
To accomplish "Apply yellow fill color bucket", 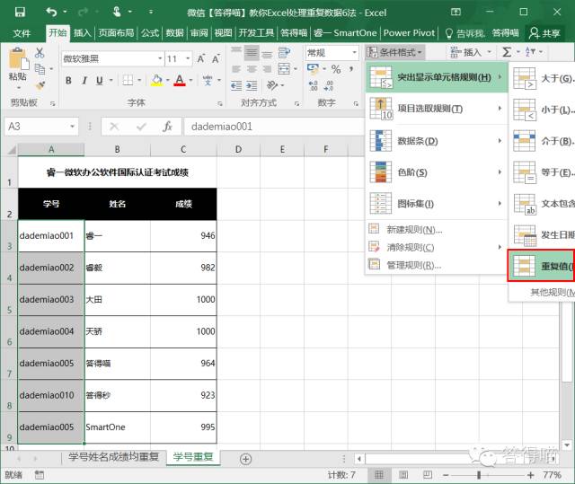I will (156, 80).
